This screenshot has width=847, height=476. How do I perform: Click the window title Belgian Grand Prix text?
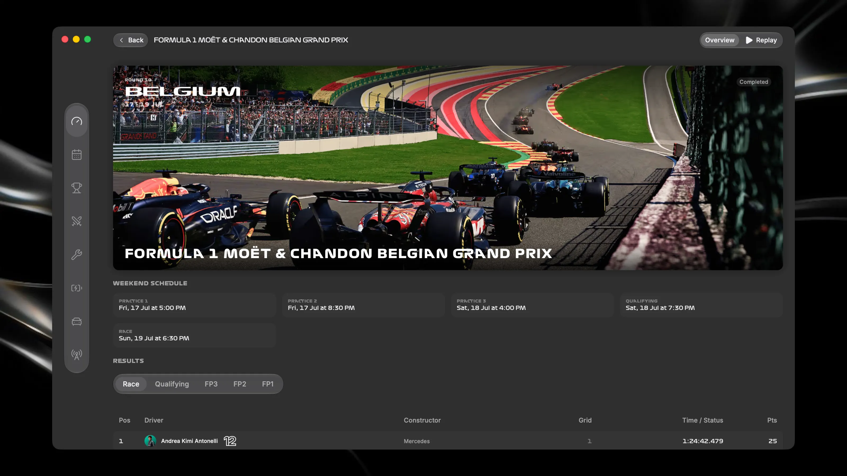coord(251,40)
